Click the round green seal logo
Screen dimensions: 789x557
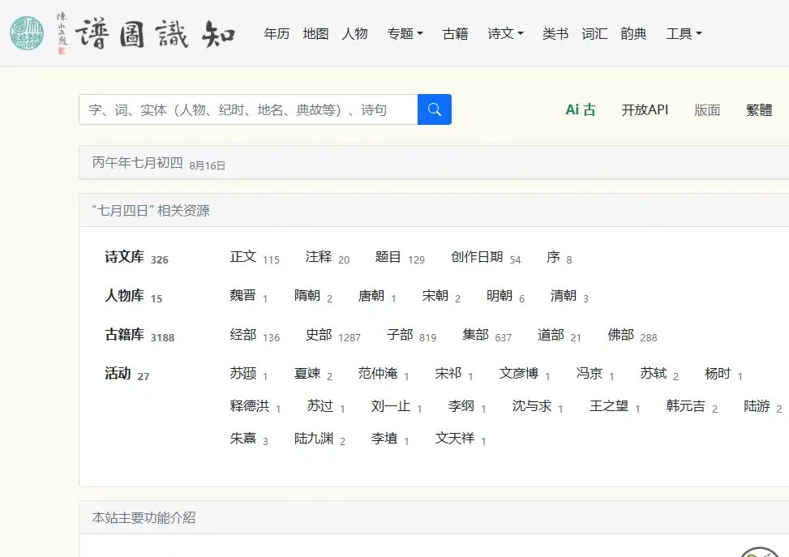point(27,33)
